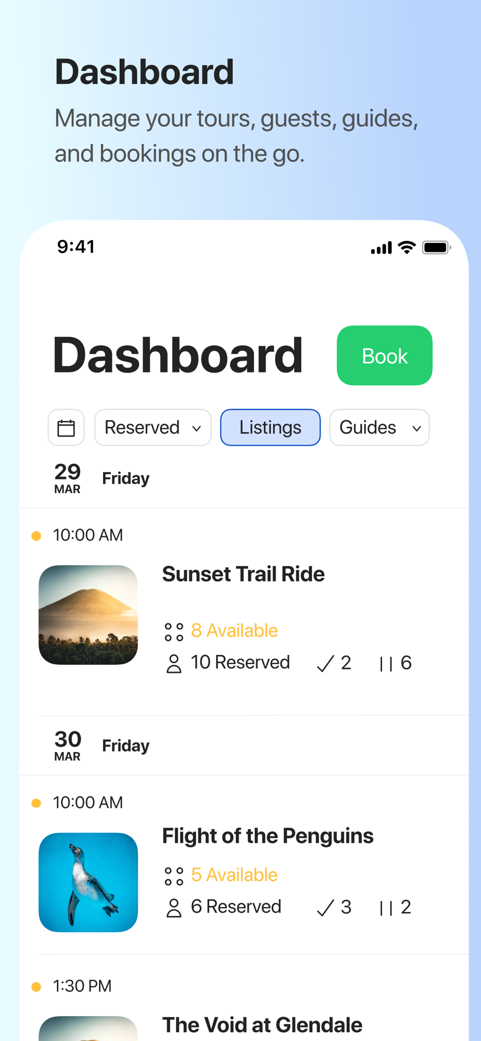
Task: Select the Listings tab
Action: (270, 428)
